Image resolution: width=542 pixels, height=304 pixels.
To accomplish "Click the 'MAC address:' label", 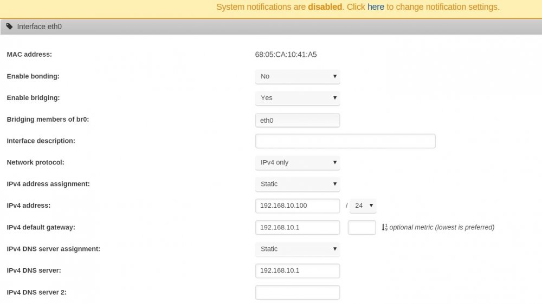I will point(29,55).
